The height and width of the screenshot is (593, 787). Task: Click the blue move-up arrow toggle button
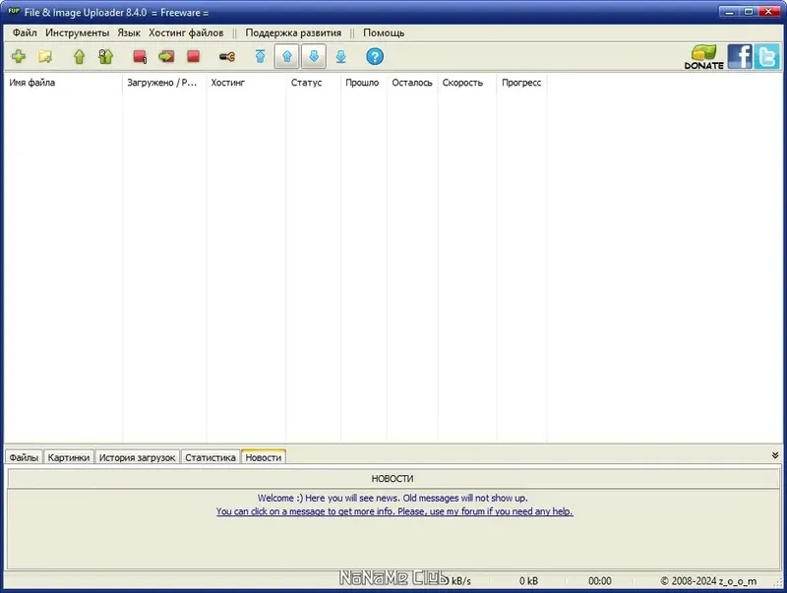click(285, 57)
